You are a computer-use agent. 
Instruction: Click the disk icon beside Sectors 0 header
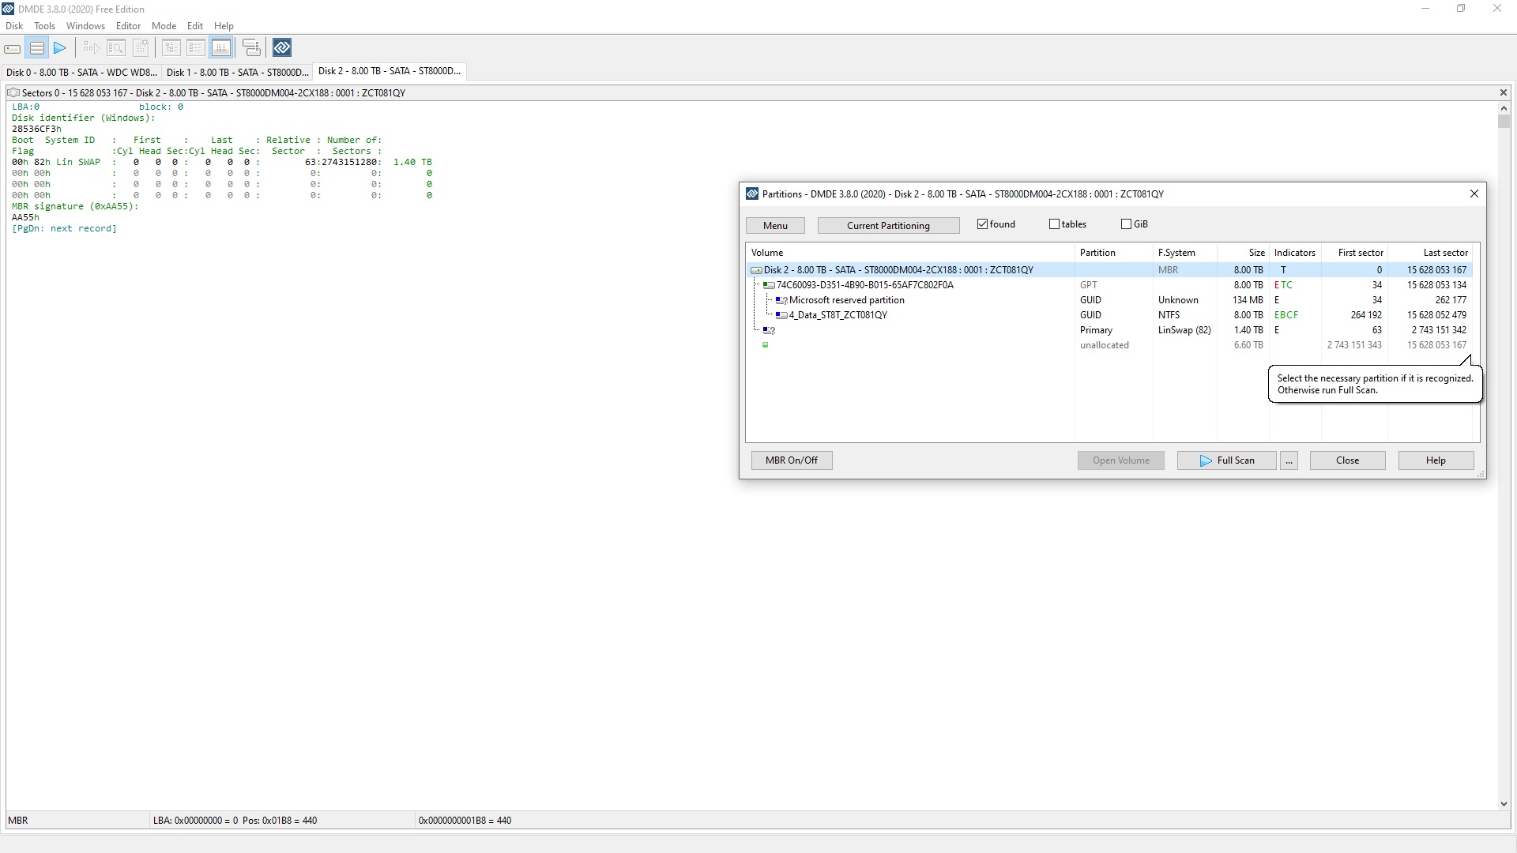(13, 92)
